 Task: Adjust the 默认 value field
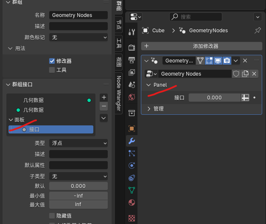pos(78,186)
